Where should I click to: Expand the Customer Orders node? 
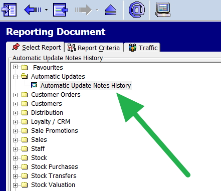coord(15,95)
